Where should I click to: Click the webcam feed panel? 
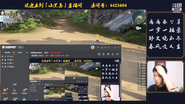pos(165,76)
